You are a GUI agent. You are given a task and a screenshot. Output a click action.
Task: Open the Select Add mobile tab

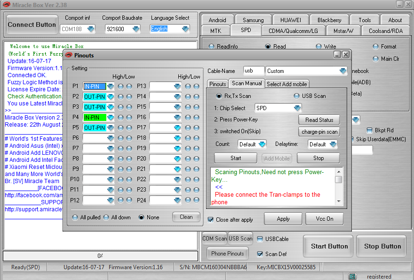(x=287, y=84)
